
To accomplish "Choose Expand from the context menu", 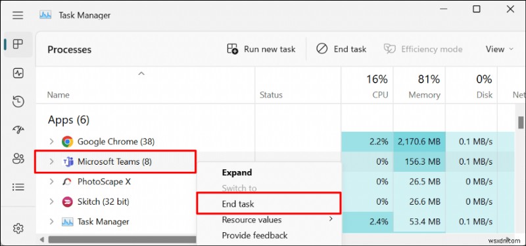I will [237, 173].
